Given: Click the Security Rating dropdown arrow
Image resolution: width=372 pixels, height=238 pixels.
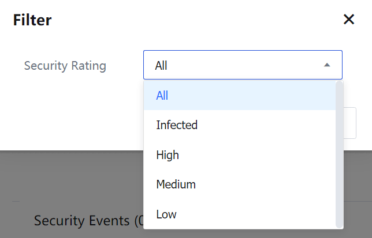Looking at the screenshot, I should coord(327,65).
